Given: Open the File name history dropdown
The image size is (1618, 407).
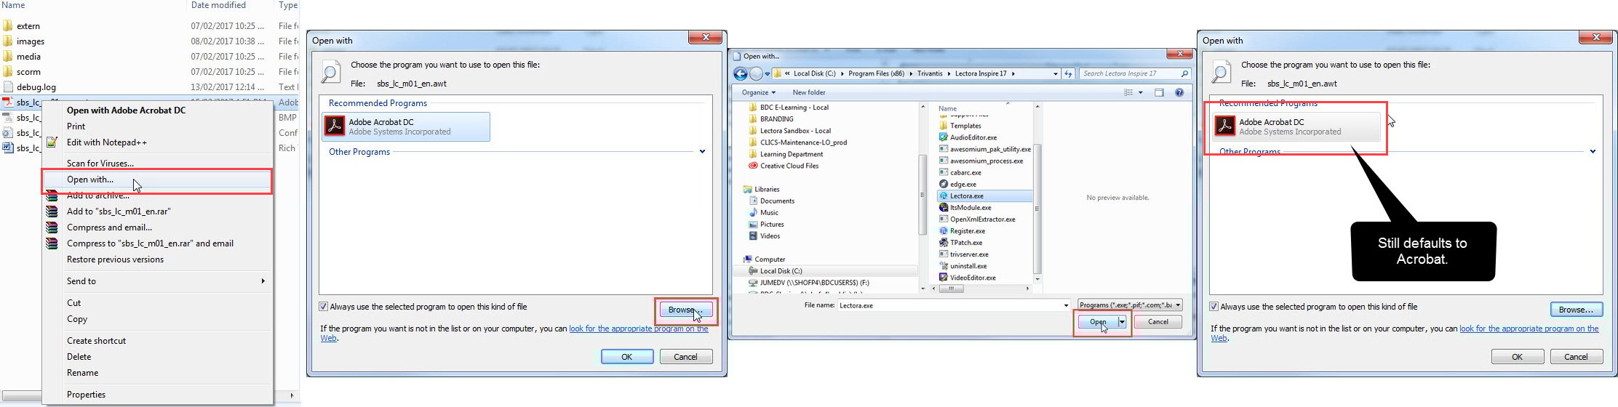Looking at the screenshot, I should point(1066,305).
